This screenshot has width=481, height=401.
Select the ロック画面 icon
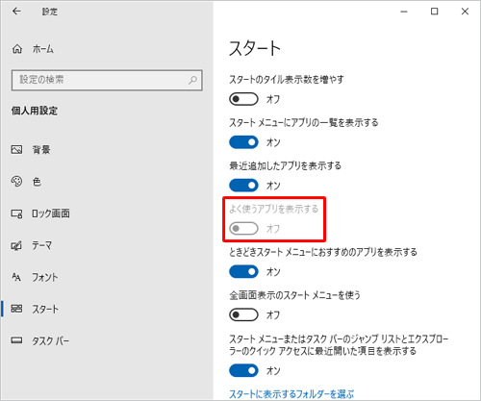pyautogui.click(x=16, y=213)
